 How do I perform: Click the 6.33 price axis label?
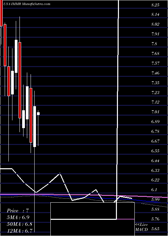coord(155,171)
